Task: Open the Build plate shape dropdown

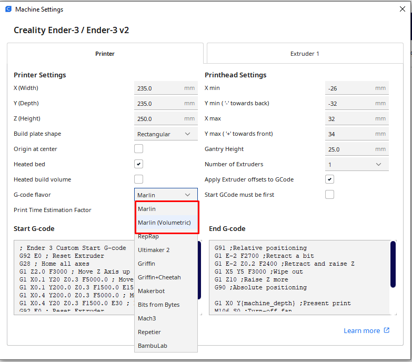Action: tap(166, 134)
